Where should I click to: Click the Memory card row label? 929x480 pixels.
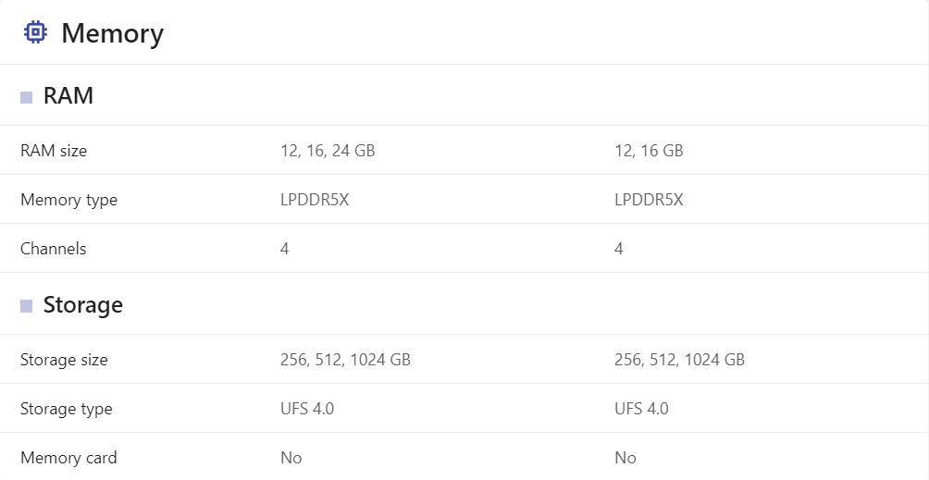[x=68, y=458]
